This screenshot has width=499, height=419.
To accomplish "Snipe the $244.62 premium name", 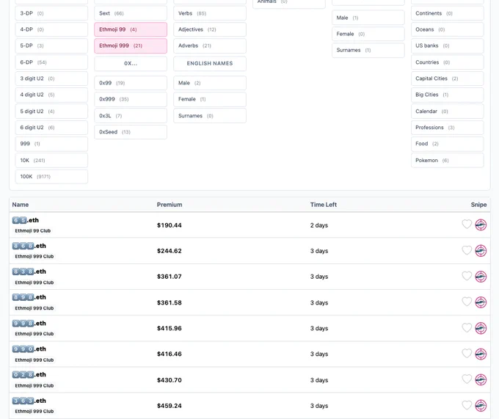I will [481, 251].
